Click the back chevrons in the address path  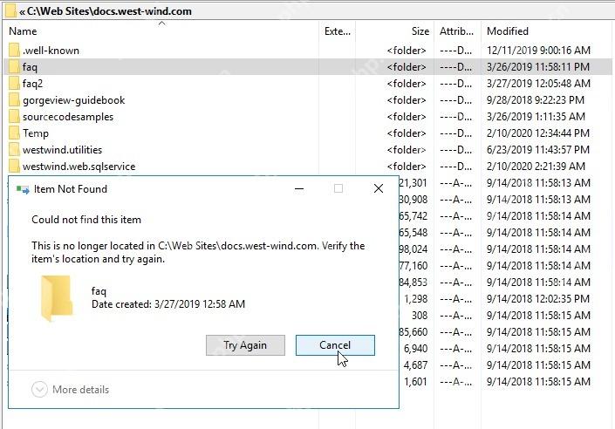(22, 11)
